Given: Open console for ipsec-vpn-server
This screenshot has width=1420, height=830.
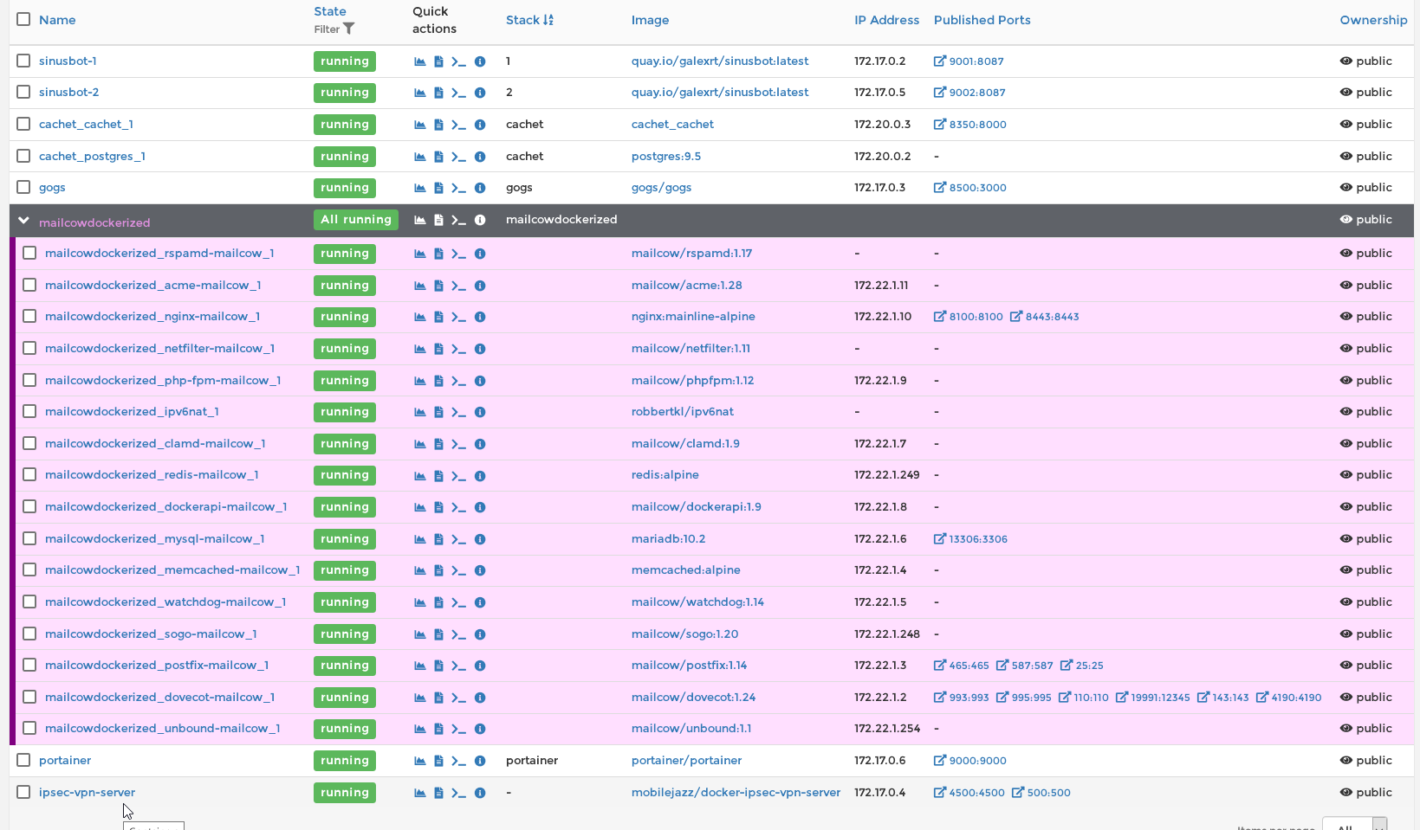Looking at the screenshot, I should click(x=459, y=793).
